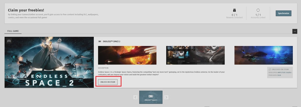Click the Endless Space 2 cover artwork
301x107 pixels.
(49, 62)
